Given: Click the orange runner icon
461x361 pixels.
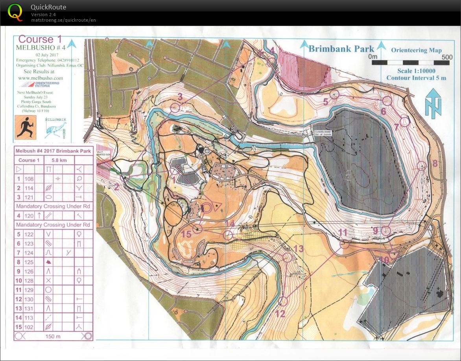Looking at the screenshot, I should pyautogui.click(x=26, y=128).
